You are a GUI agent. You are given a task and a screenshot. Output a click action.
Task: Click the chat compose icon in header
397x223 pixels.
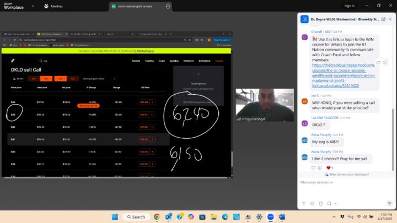click(304, 19)
